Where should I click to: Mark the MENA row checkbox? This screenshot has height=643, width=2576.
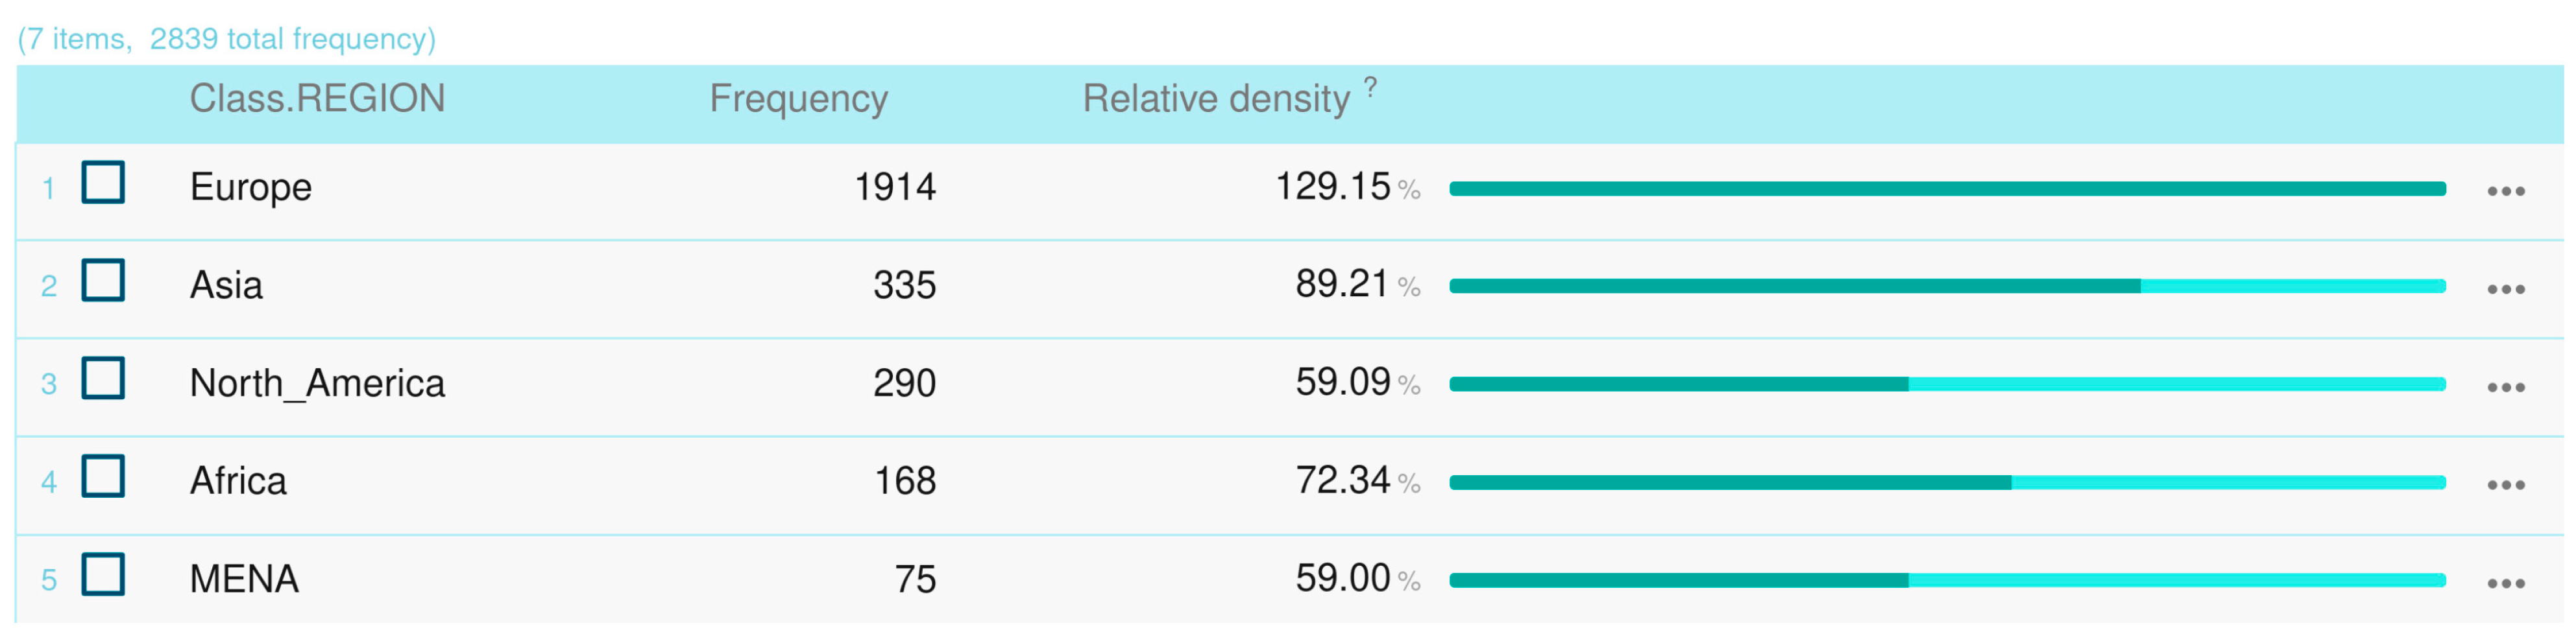tap(103, 574)
